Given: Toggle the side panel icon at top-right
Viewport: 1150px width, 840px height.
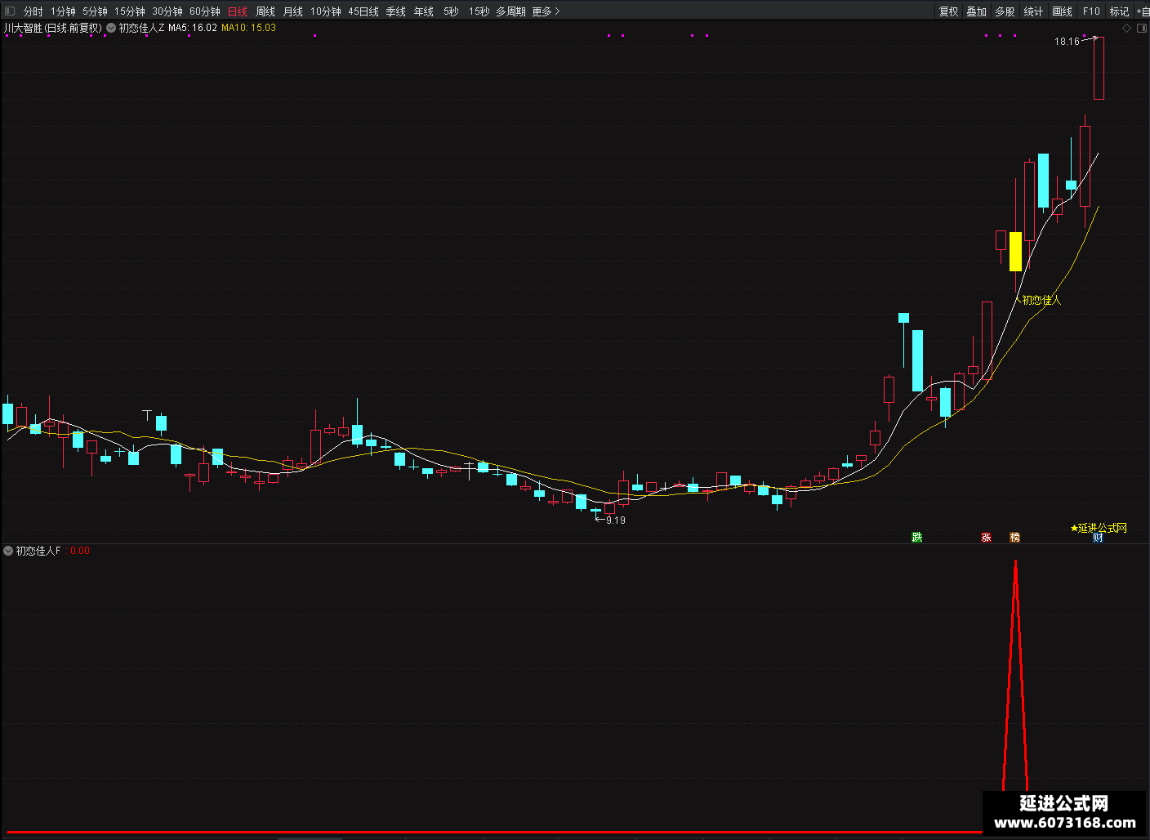Looking at the screenshot, I should click(1142, 28).
